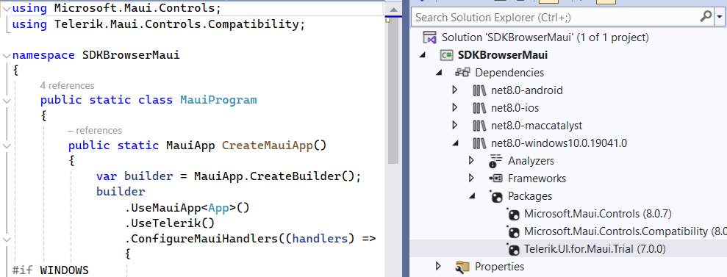Click the .UseTelerik() call

(170, 223)
